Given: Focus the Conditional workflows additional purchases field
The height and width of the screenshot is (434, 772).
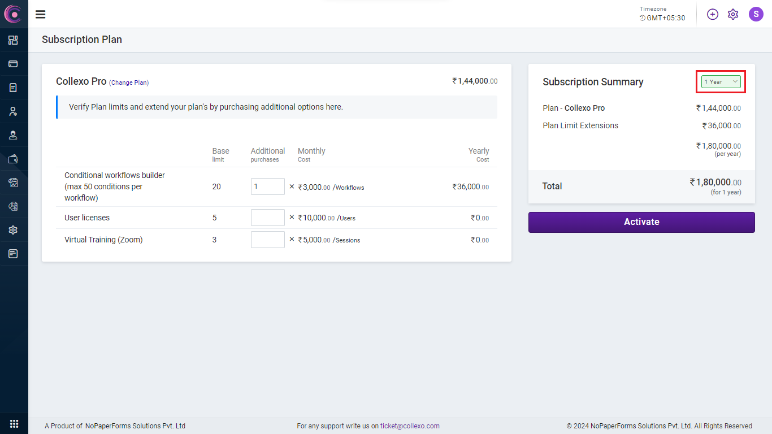Looking at the screenshot, I should pyautogui.click(x=267, y=186).
